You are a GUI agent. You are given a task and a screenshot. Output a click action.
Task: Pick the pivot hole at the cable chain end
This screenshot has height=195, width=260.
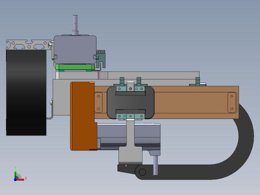tap(142, 172)
